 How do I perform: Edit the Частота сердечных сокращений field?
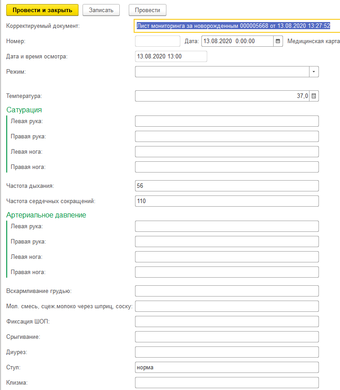pos(227,201)
